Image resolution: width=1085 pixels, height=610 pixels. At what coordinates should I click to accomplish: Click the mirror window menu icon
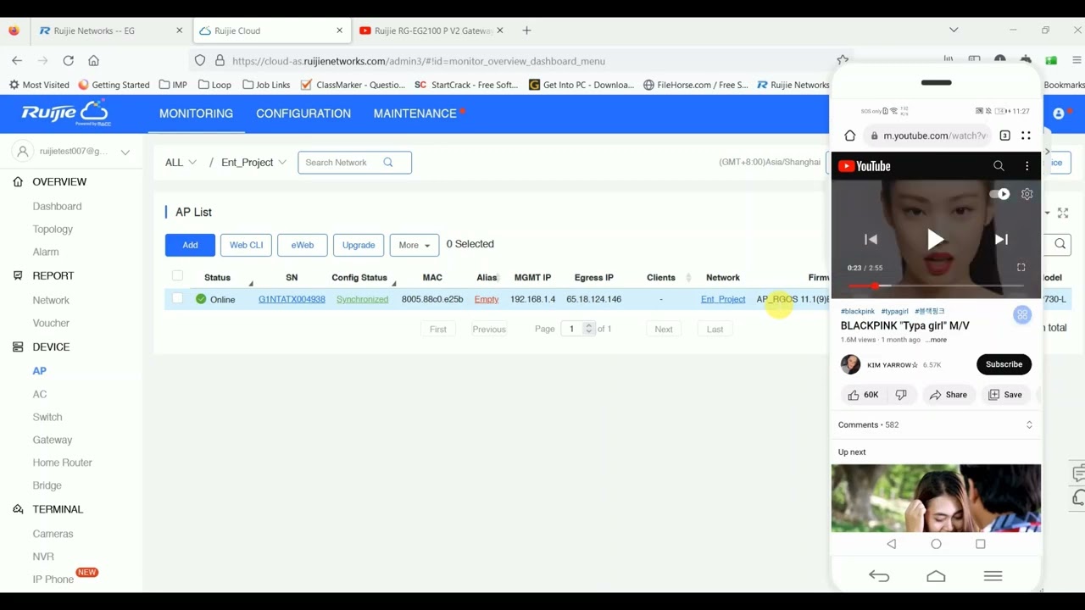click(993, 576)
